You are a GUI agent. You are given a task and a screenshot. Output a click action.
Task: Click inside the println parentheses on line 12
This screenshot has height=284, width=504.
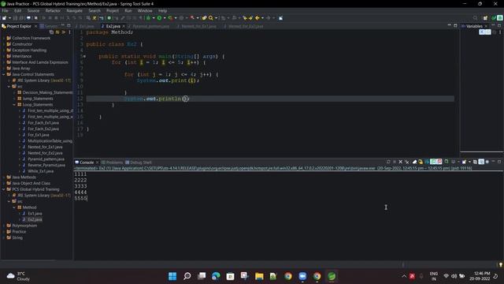[185, 99]
